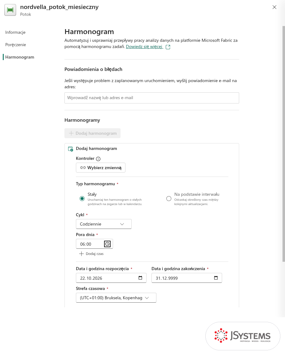The width and height of the screenshot is (285, 355).
Task: Open the Harmonogram section in sidebar
Action: [20, 57]
